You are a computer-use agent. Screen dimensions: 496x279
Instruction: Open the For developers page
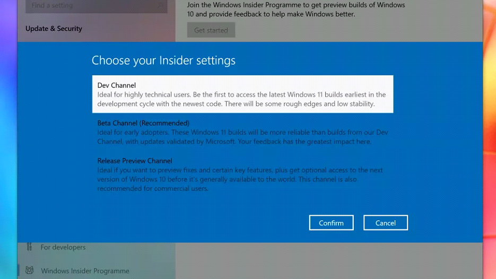pyautogui.click(x=96, y=247)
